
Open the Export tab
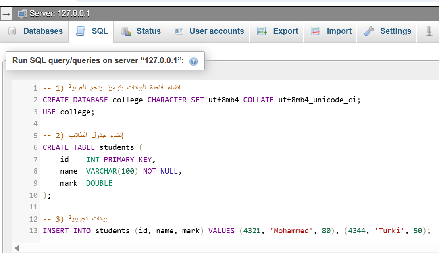coord(277,31)
